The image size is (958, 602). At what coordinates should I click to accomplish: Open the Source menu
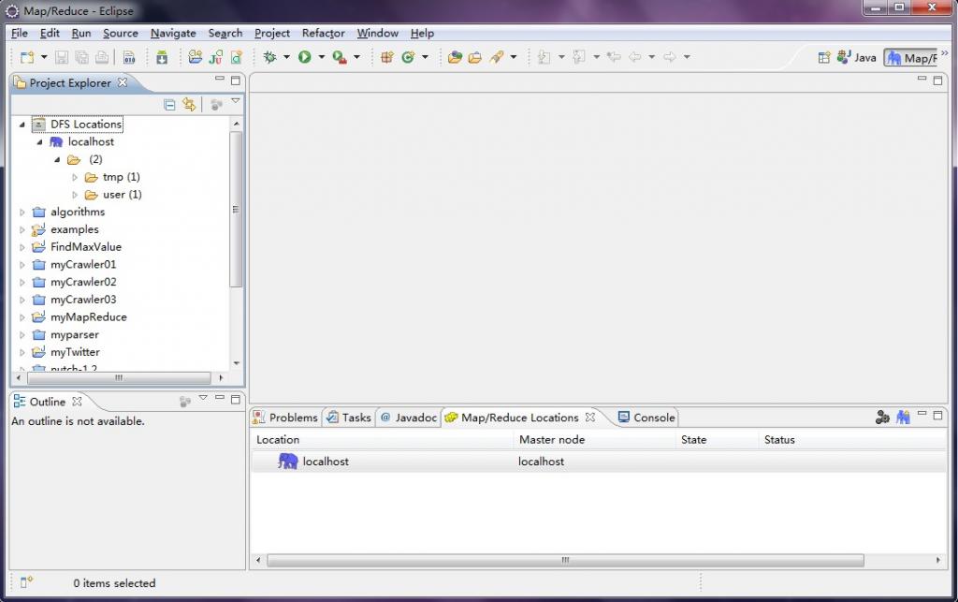click(121, 33)
